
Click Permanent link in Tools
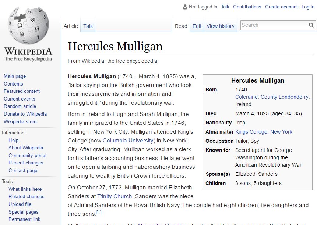click(x=24, y=219)
